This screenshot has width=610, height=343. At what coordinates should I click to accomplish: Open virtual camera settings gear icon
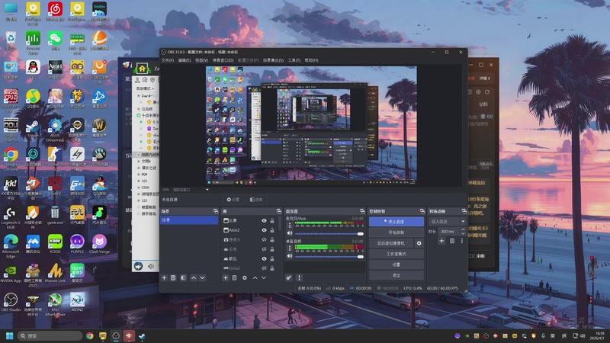point(419,243)
